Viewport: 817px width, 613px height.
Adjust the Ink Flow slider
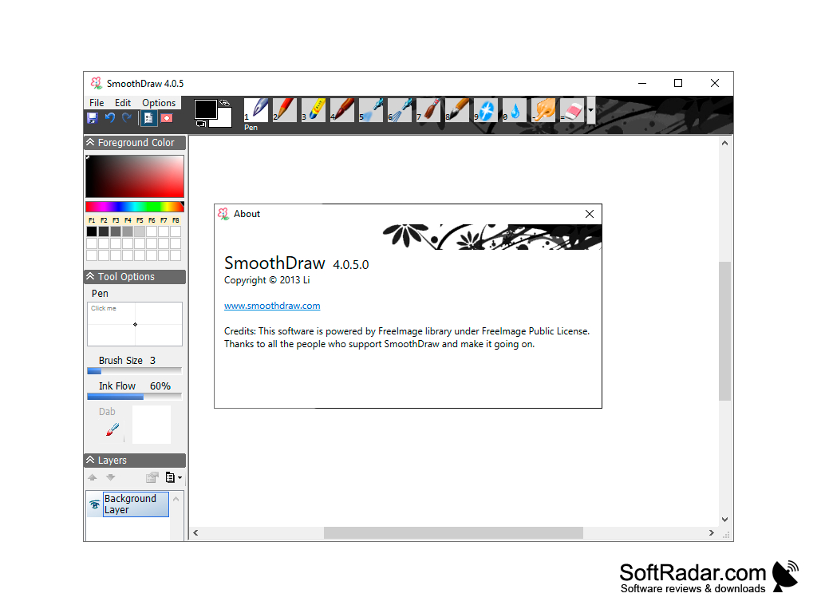click(134, 397)
